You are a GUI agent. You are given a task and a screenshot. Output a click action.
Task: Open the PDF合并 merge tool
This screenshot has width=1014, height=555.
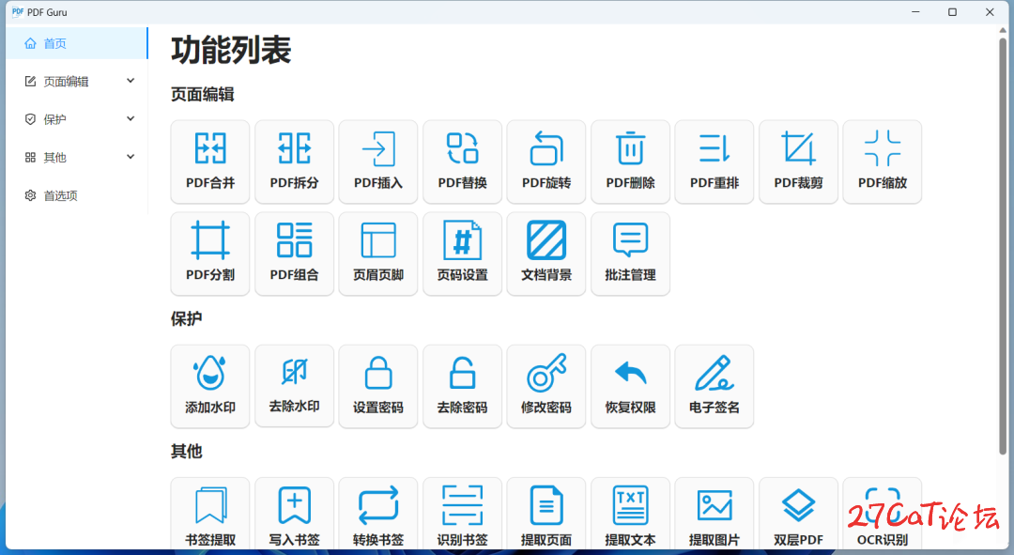click(210, 162)
